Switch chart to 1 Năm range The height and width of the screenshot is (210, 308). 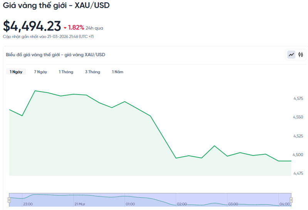tap(117, 72)
